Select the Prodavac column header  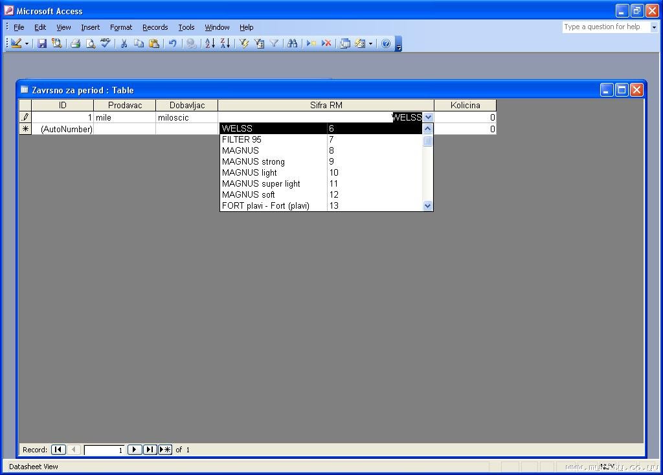click(x=125, y=105)
